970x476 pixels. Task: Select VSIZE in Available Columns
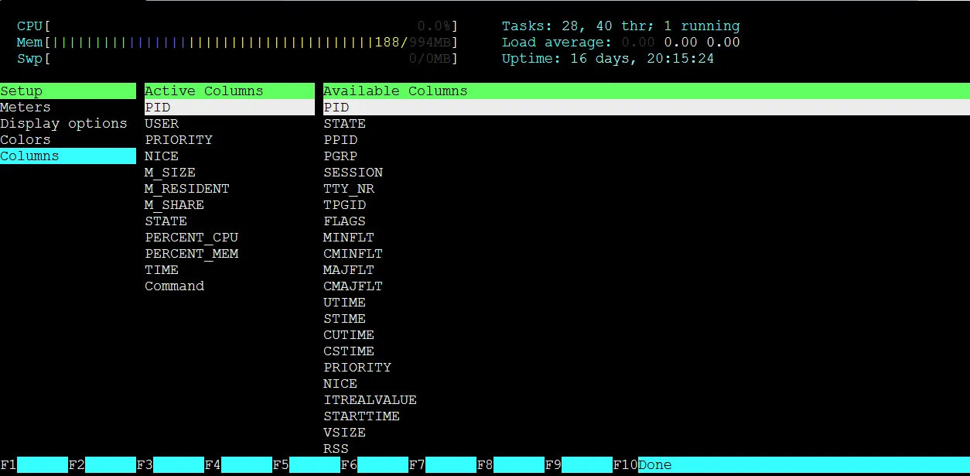pos(344,432)
